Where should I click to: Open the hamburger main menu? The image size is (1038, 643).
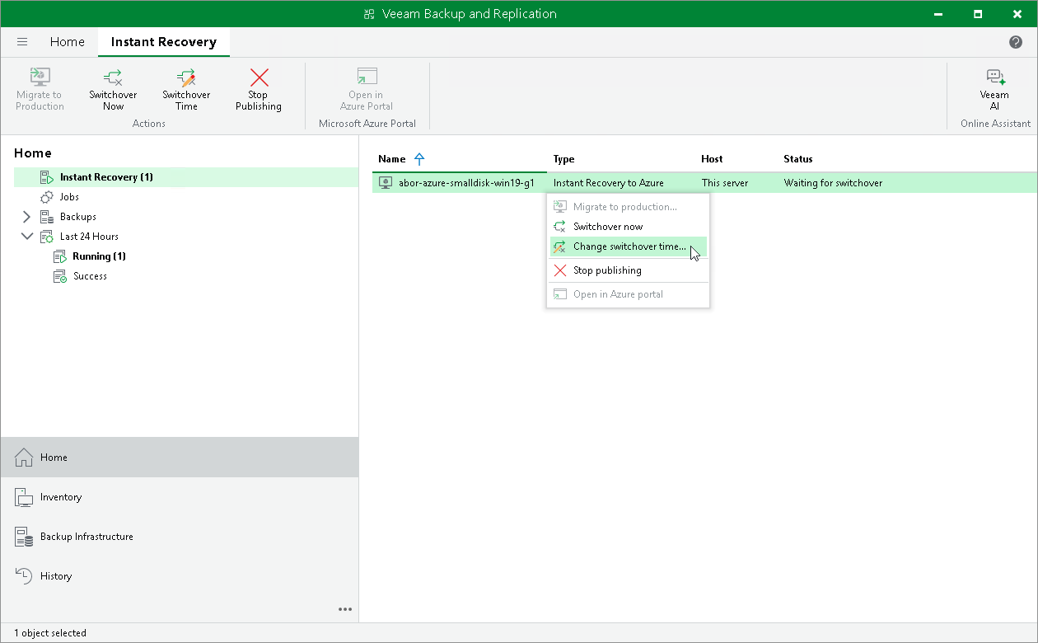22,42
